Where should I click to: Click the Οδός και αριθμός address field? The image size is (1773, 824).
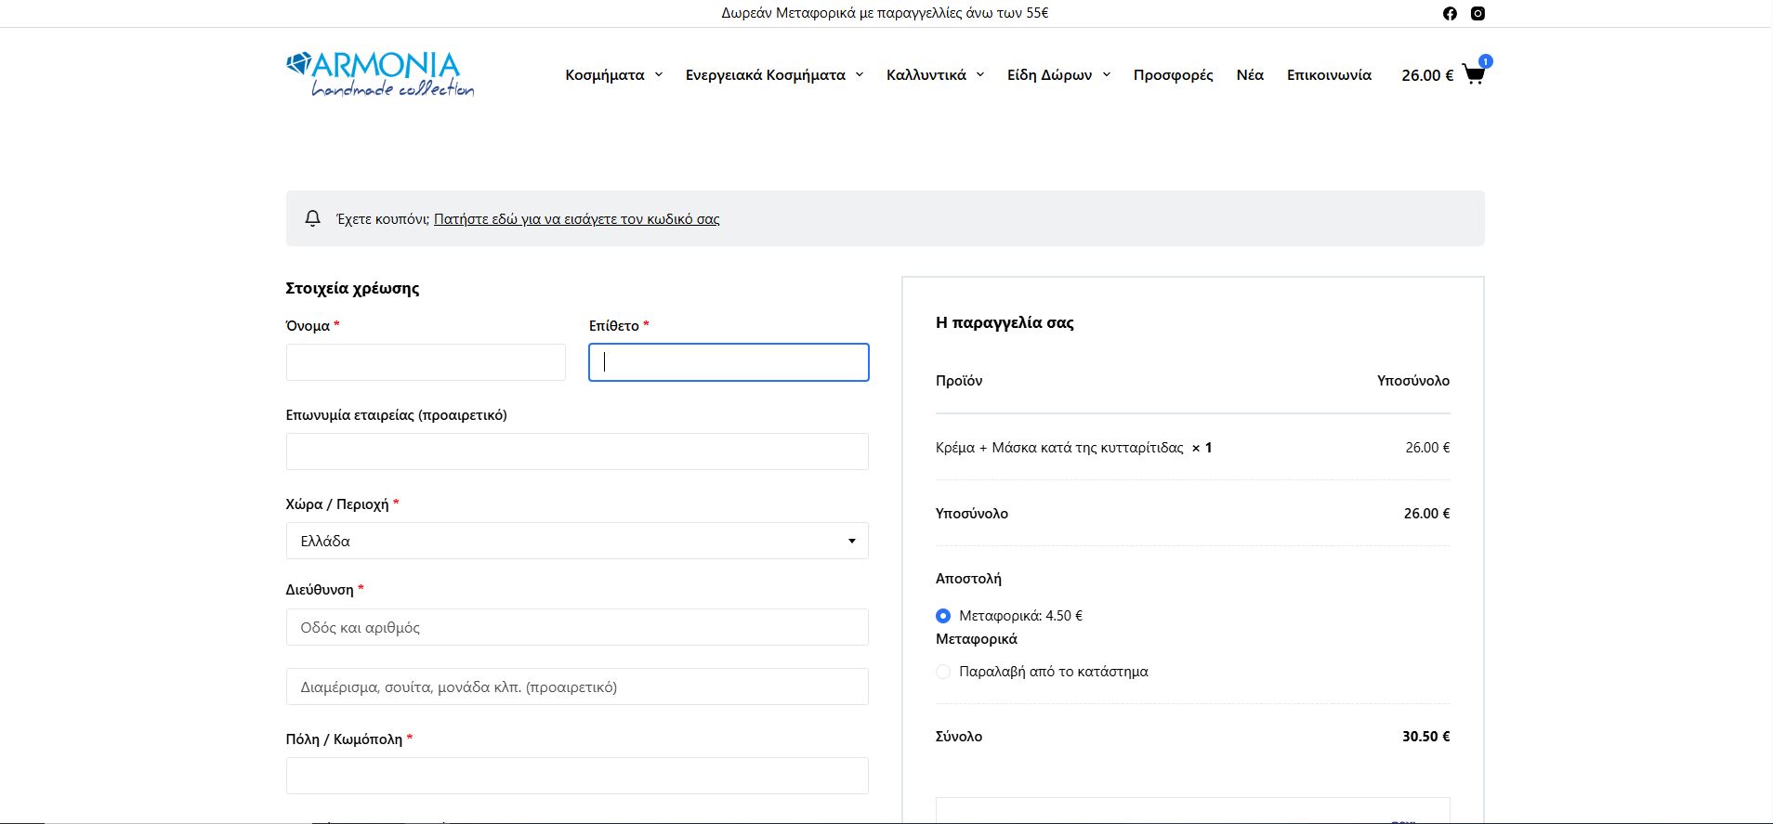click(x=577, y=627)
